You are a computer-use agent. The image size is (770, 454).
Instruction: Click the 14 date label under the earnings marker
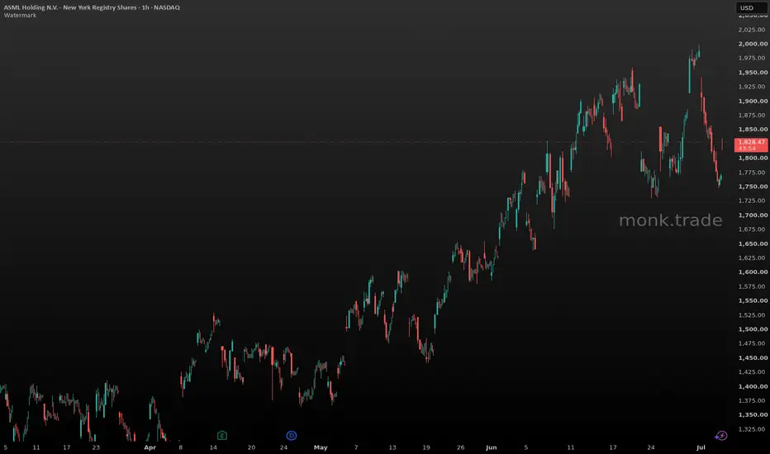coord(213,447)
